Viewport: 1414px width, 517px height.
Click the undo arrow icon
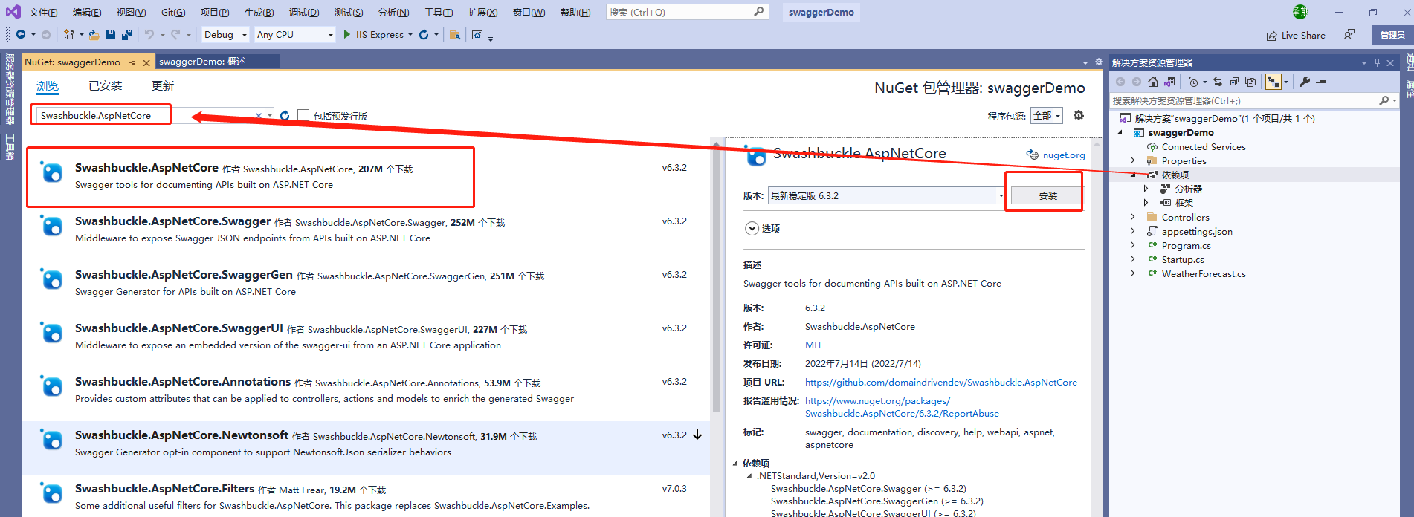tap(149, 35)
